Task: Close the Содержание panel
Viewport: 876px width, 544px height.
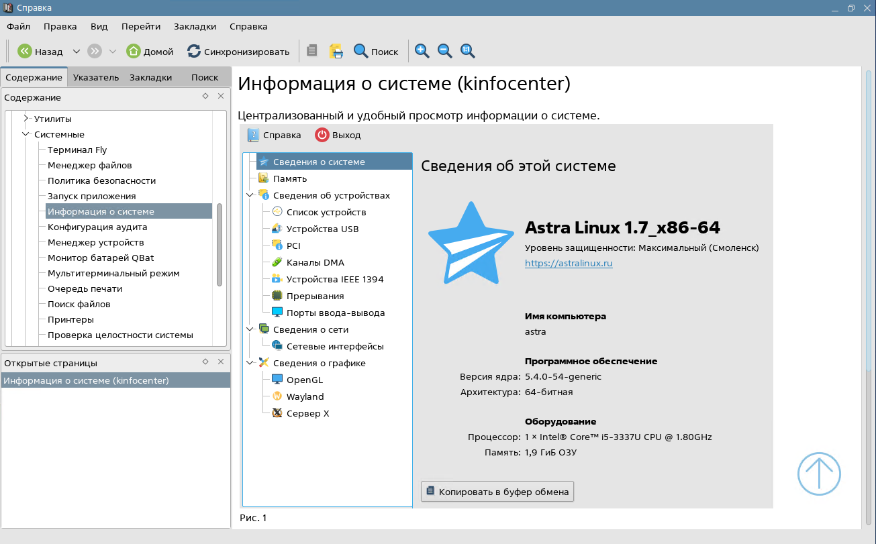Action: click(x=221, y=97)
